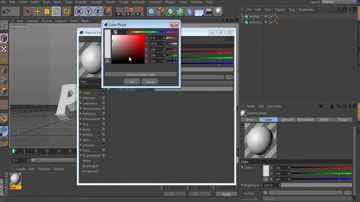Select the Move tool
The image size is (360, 202).
[37, 11]
